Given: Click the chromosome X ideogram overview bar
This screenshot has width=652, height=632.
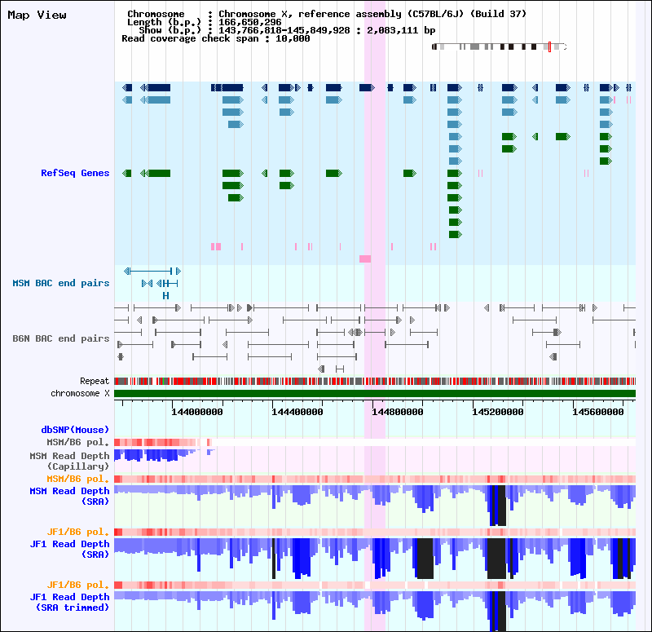Looking at the screenshot, I should click(x=499, y=47).
